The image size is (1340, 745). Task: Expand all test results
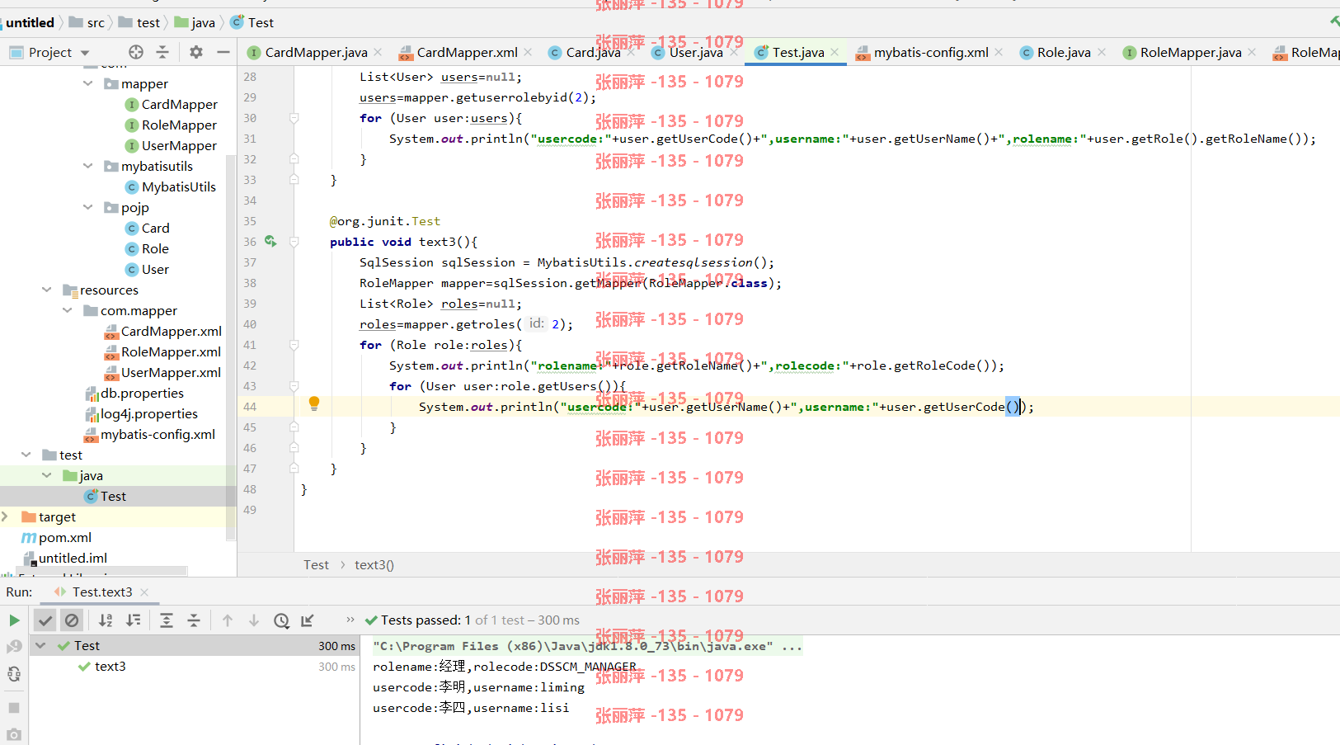pyautogui.click(x=167, y=620)
